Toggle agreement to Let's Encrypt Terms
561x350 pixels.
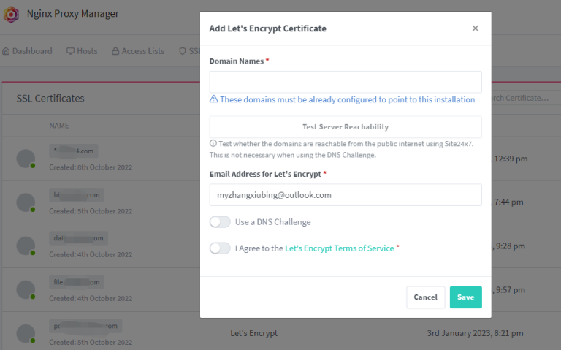(x=220, y=248)
